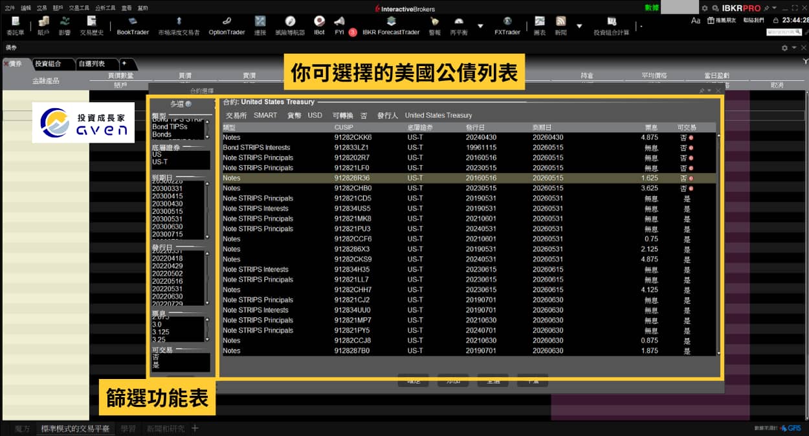Add workspace with bottom plus icon
Screen dimensions: 809x436
[195, 428]
